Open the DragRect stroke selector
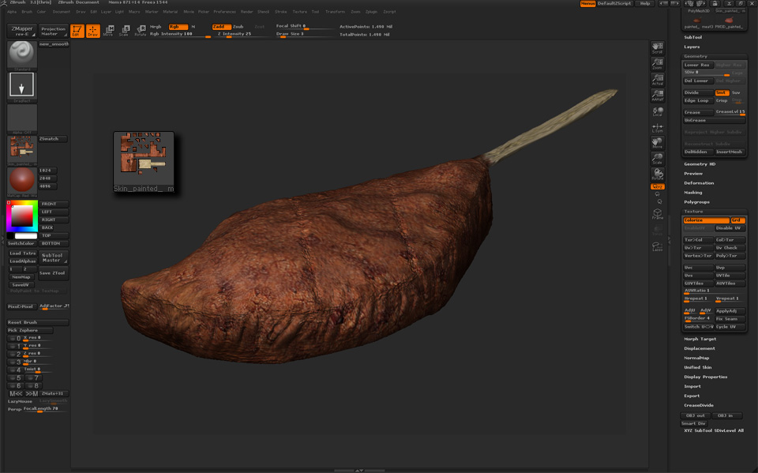The width and height of the screenshot is (758, 473). click(x=22, y=85)
